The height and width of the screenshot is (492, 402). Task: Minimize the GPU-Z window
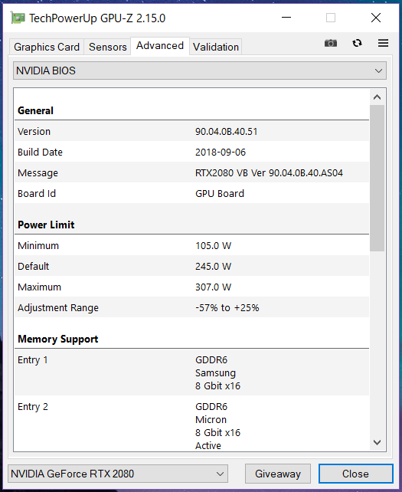286,18
